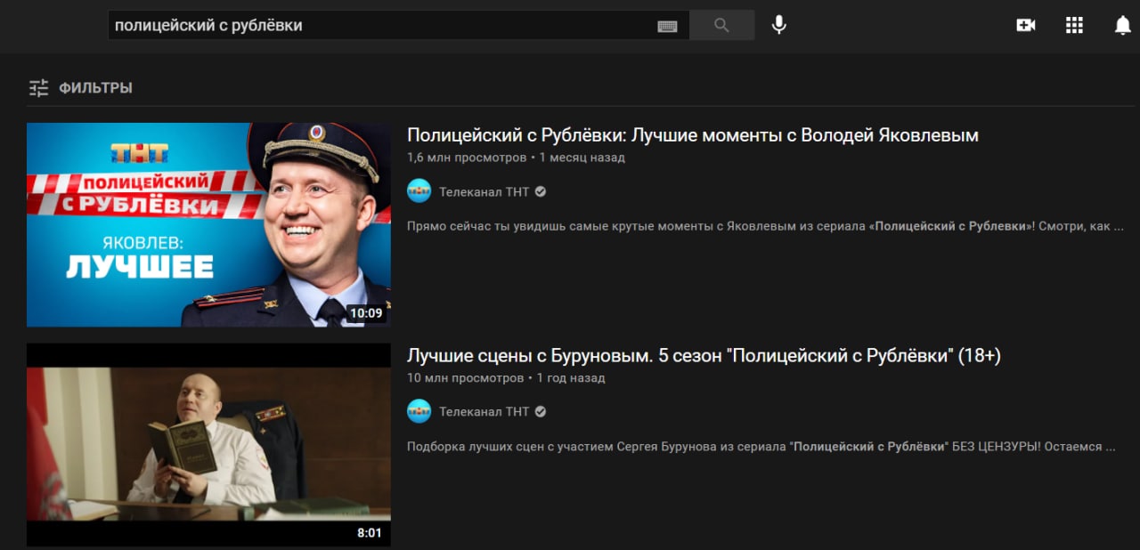Open title Лучшие сцены с Буруновым 5 сезон
This screenshot has width=1140, height=550.
point(704,356)
